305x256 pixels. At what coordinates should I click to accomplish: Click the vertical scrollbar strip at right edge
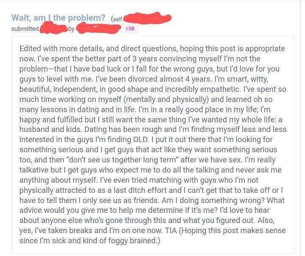(x=302, y=128)
